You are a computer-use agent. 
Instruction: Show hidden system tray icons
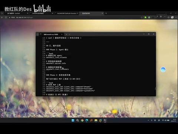pos(148,120)
